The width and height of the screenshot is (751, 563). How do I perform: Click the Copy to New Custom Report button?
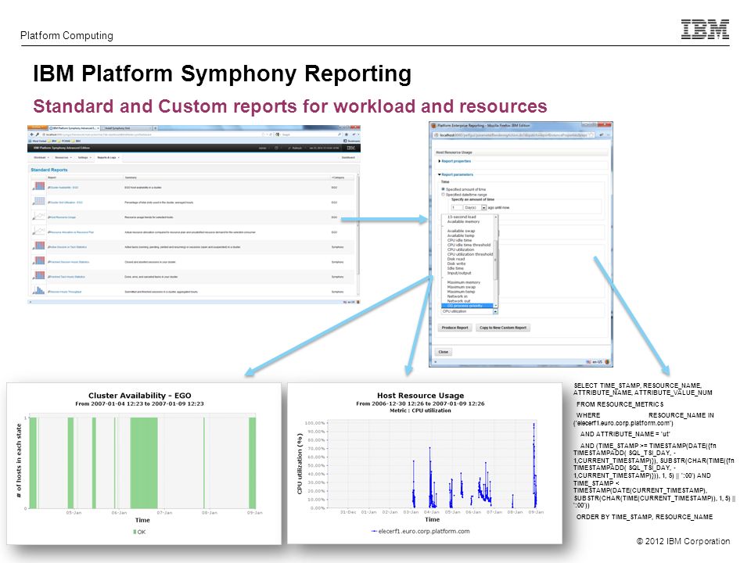point(503,328)
